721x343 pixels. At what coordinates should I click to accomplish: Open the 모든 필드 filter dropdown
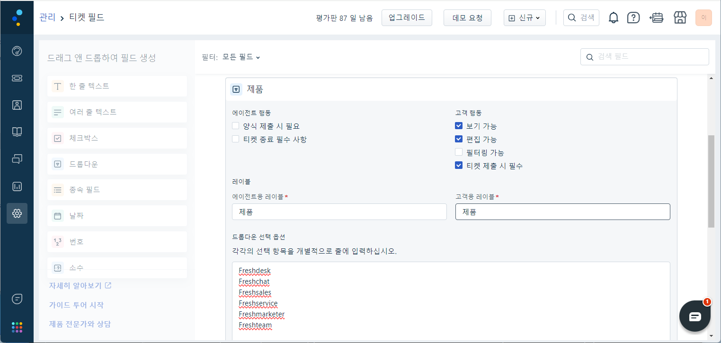(x=241, y=57)
